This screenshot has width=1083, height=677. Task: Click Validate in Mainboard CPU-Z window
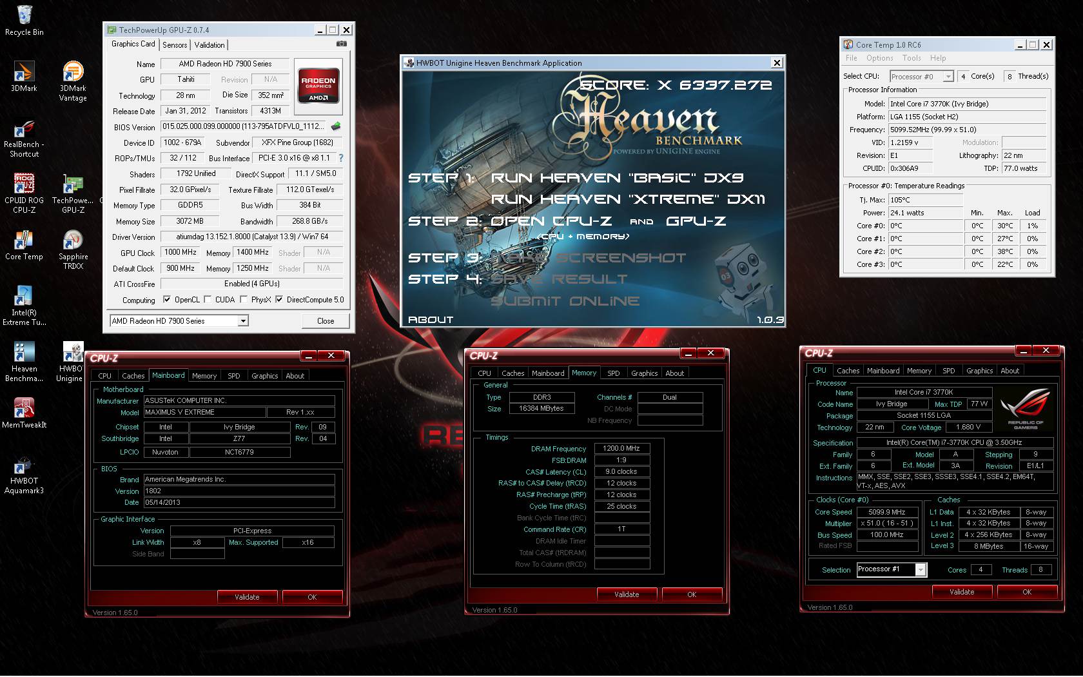point(247,597)
